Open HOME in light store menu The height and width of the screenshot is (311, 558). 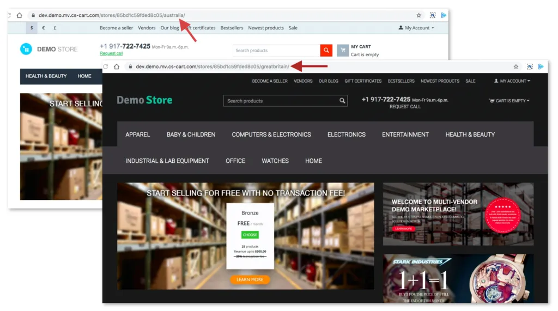(84, 76)
